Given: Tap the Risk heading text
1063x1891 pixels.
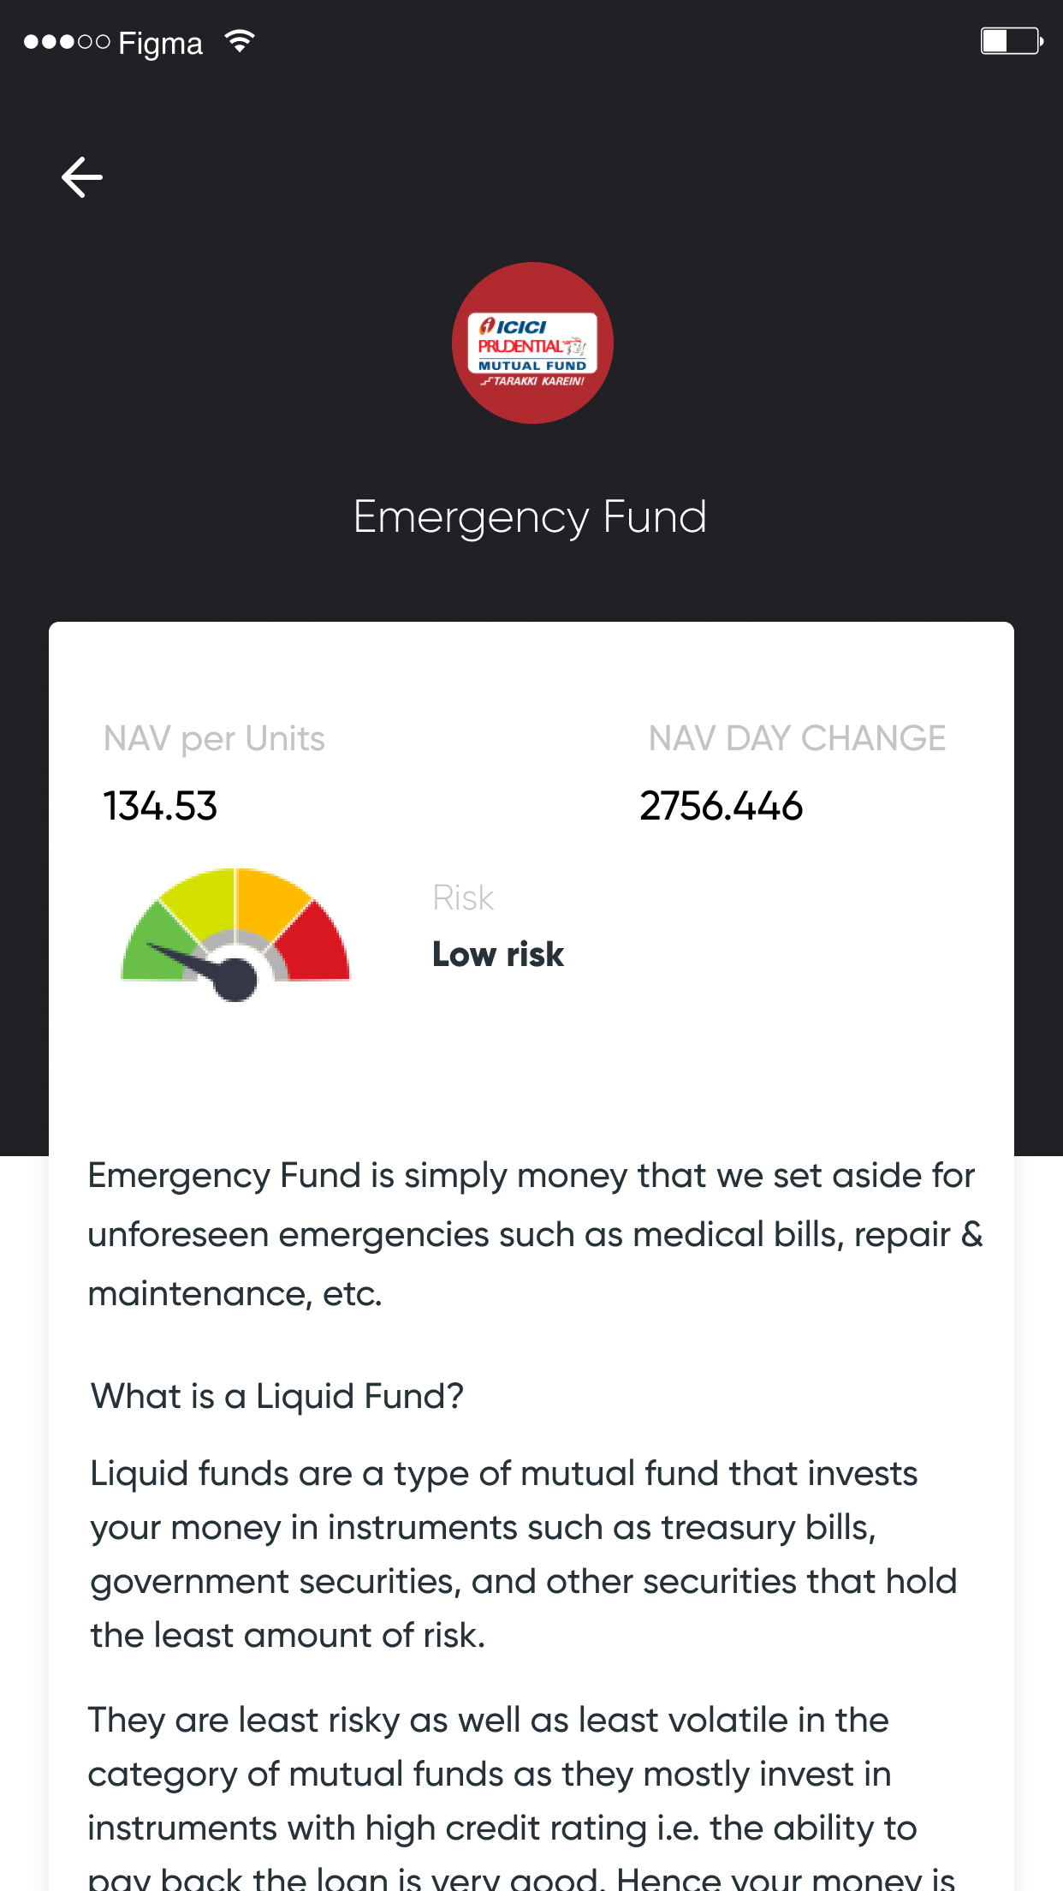Looking at the screenshot, I should tap(463, 898).
